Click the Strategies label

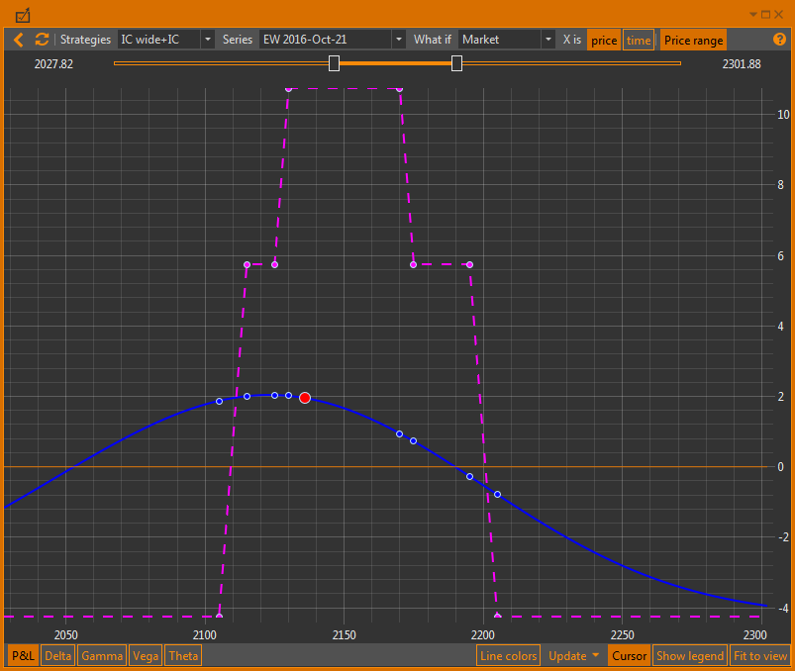[85, 40]
